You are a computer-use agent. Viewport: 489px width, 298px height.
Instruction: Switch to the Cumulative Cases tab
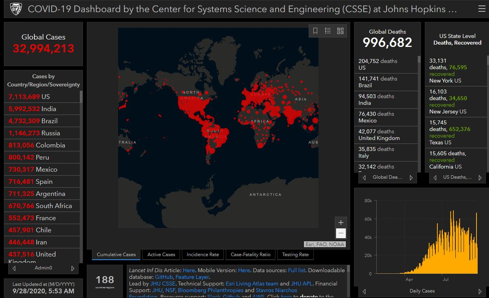(116, 255)
